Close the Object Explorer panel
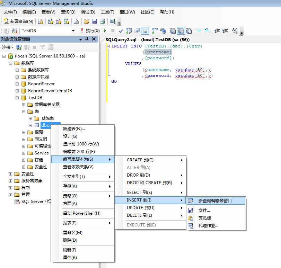281x268 pixels. (94, 39)
